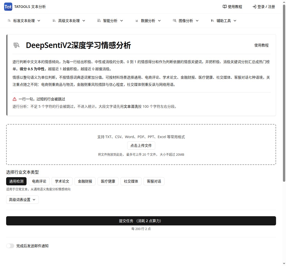Click the icon beside 智能分析
The width and height of the screenshot is (286, 266).
point(99,21)
